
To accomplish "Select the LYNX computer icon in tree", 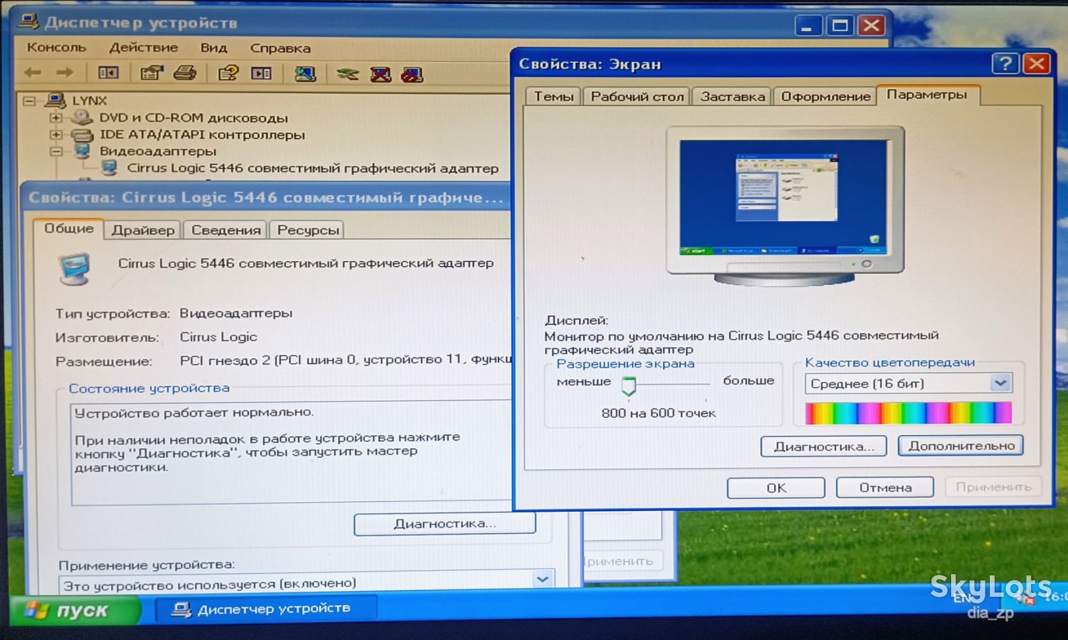I will coord(55,100).
